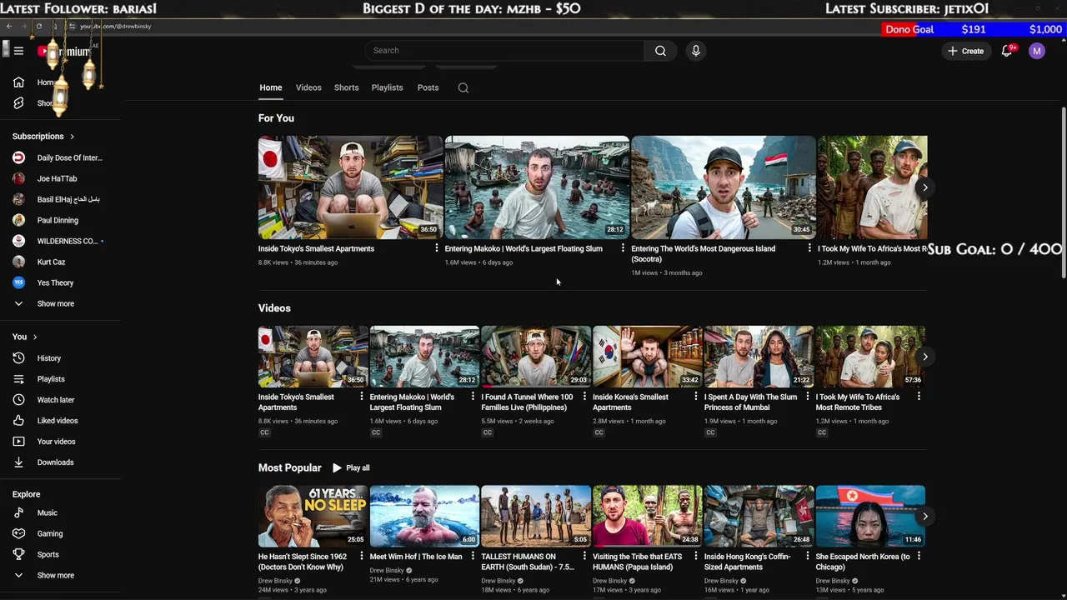1067x600 pixels.
Task: Open options for Tunnel Where 100 Families Live
Action: [x=584, y=397]
